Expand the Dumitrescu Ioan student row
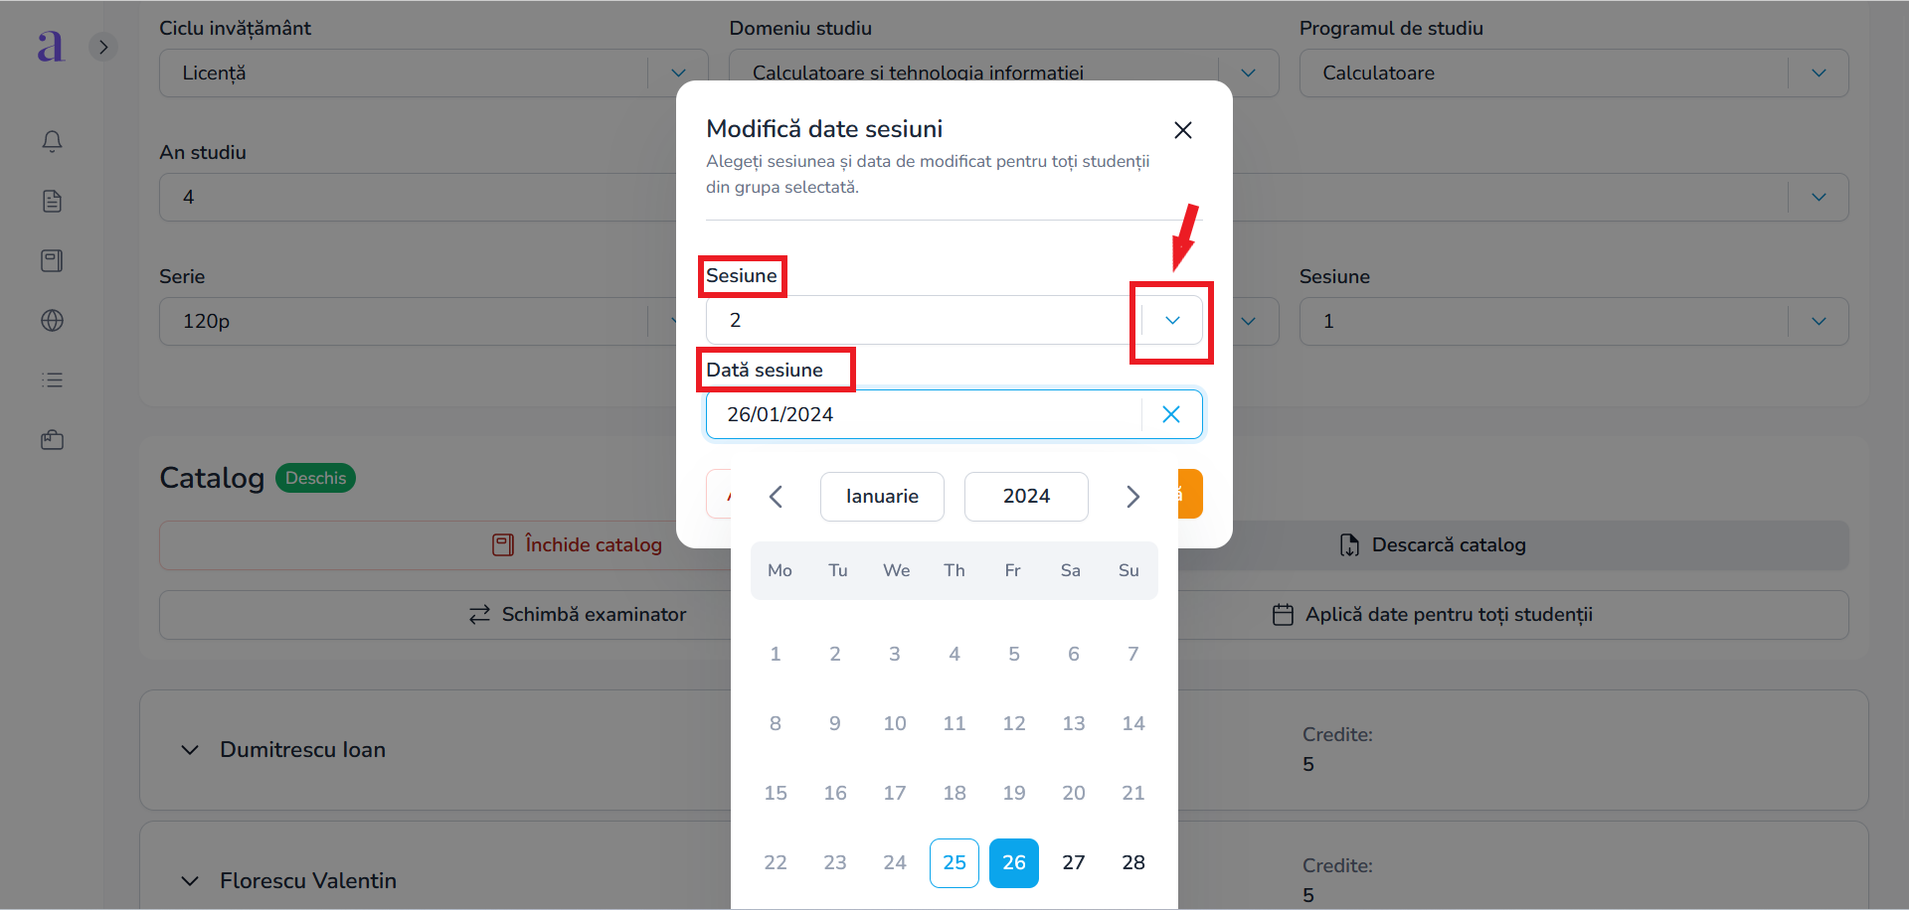 click(x=190, y=750)
